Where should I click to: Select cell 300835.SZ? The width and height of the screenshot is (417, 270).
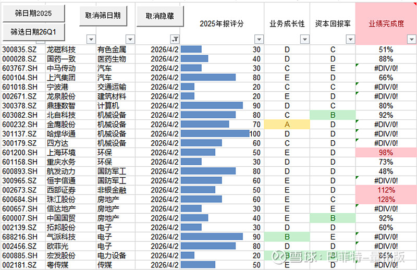(x=23, y=50)
